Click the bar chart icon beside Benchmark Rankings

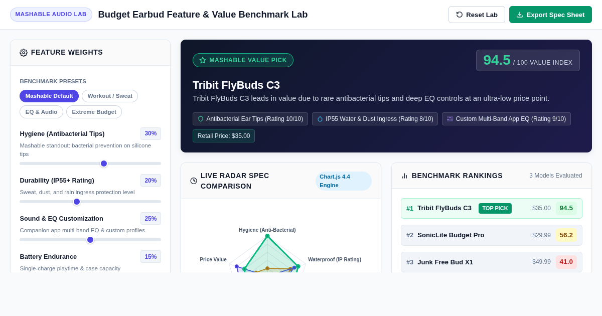pyautogui.click(x=405, y=176)
